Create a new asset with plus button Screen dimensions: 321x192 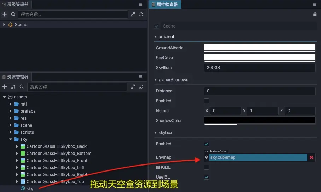[x=5, y=87]
